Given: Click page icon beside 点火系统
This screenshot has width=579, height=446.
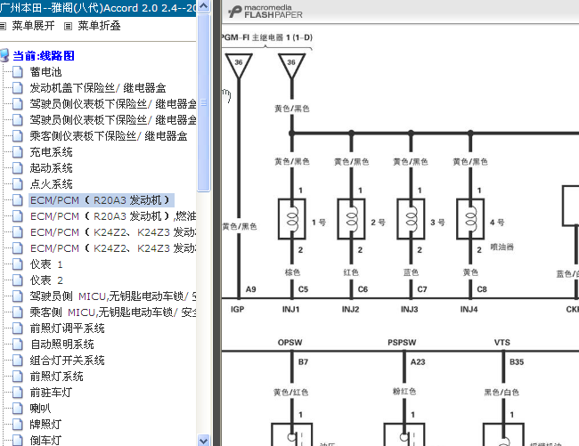Looking at the screenshot, I should coord(17,183).
